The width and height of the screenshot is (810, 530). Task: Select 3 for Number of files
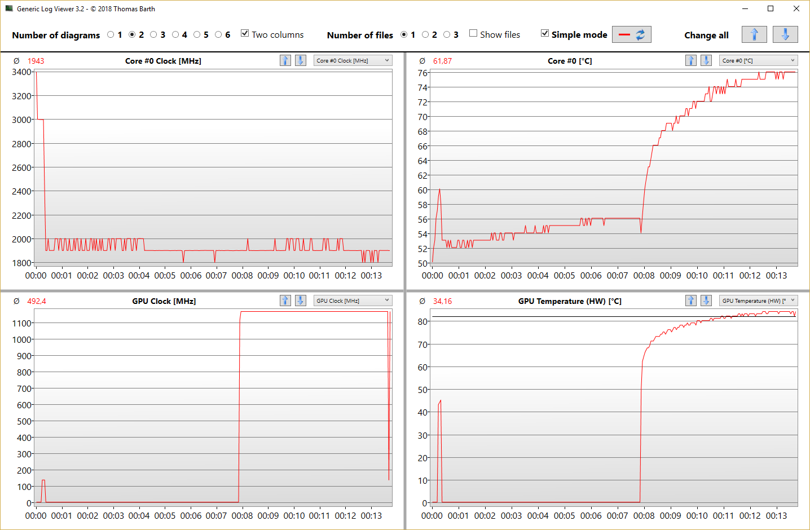[x=447, y=34]
